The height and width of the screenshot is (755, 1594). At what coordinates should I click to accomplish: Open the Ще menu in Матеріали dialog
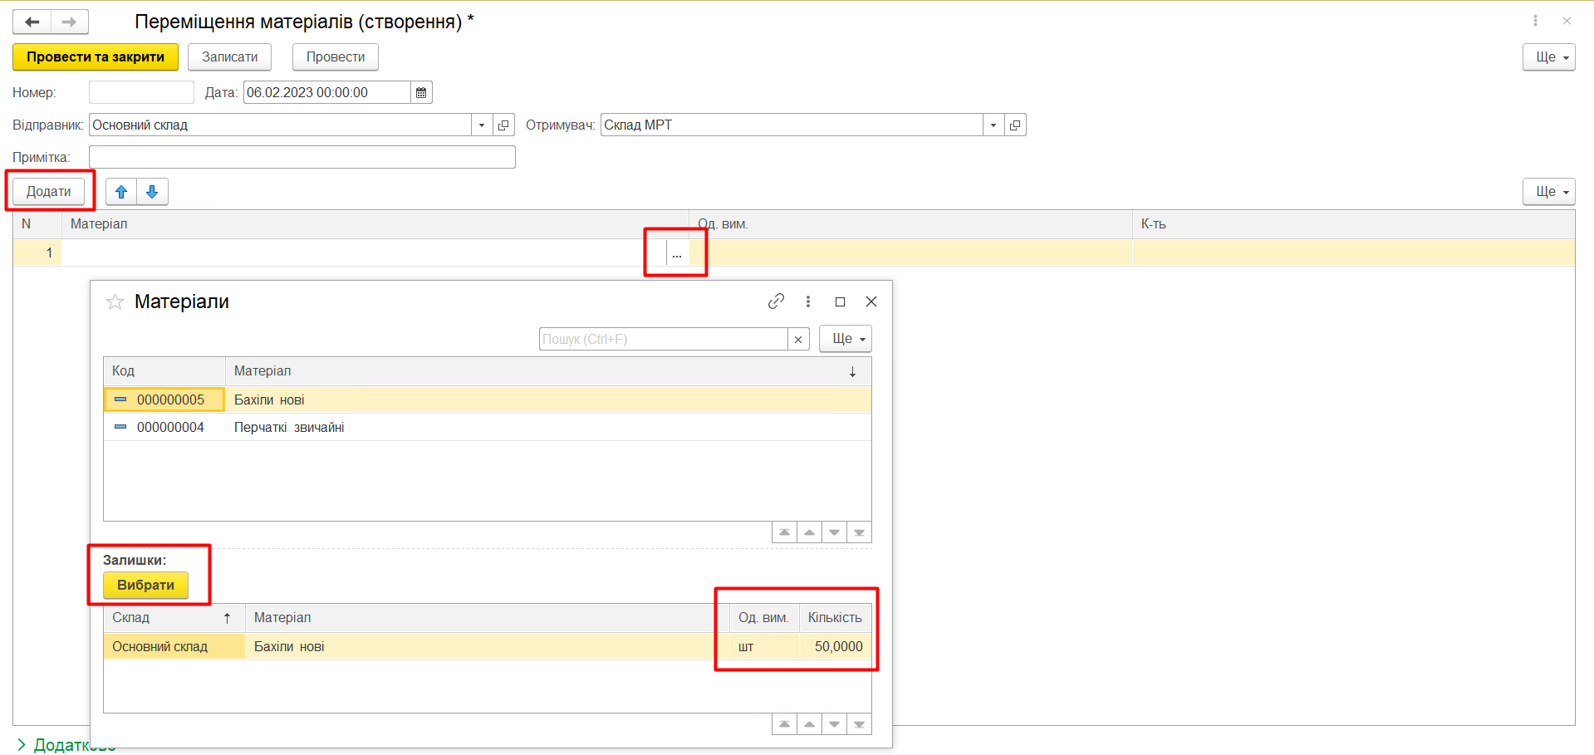(846, 339)
